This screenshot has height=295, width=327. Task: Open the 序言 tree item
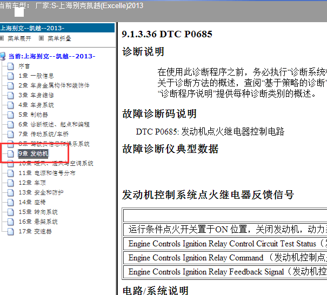(x=24, y=66)
